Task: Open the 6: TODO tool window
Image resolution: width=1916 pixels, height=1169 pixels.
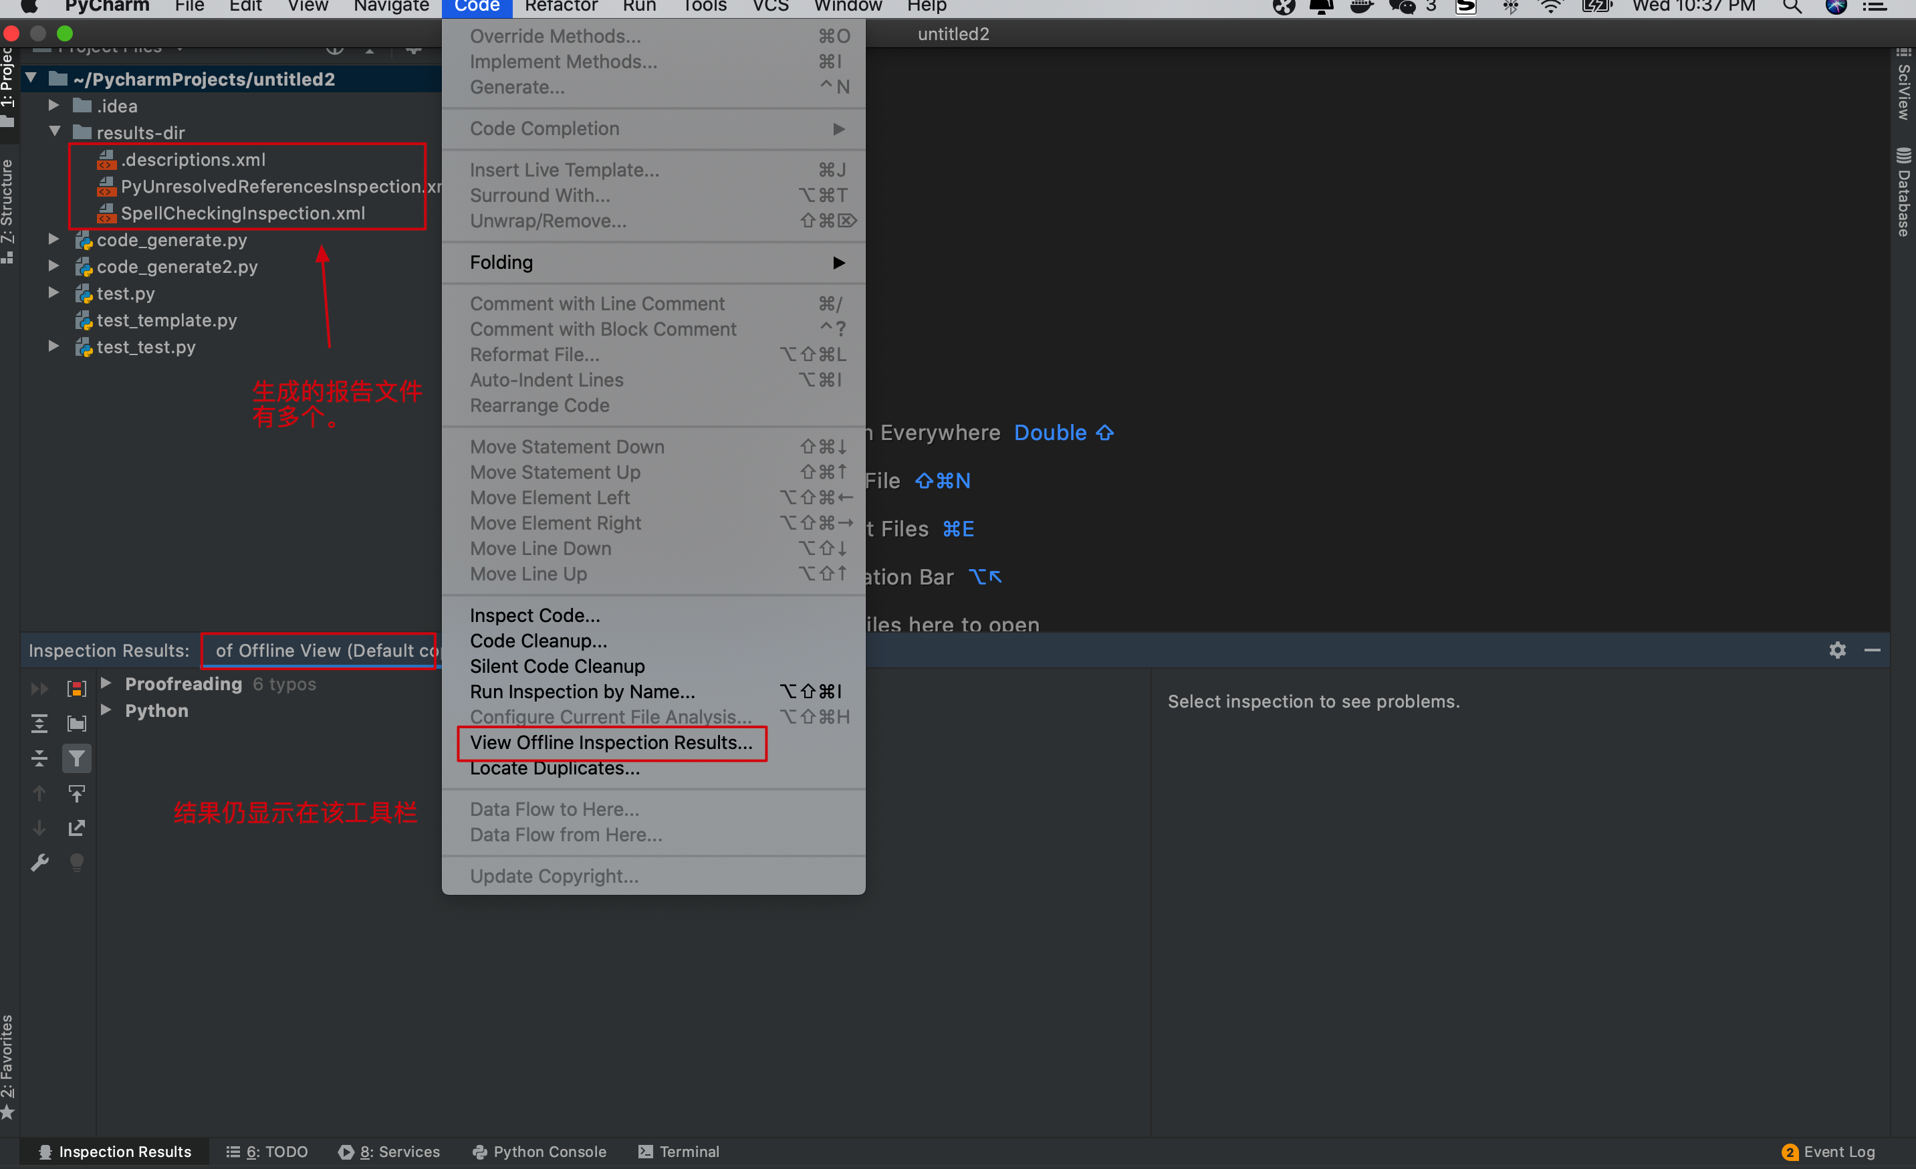Action: 267,1152
